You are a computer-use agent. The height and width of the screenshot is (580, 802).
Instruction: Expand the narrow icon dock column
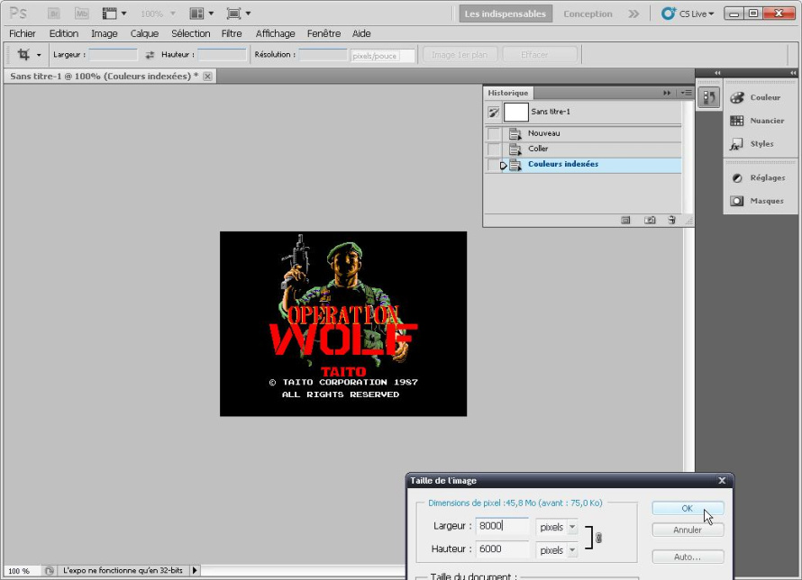tap(717, 73)
